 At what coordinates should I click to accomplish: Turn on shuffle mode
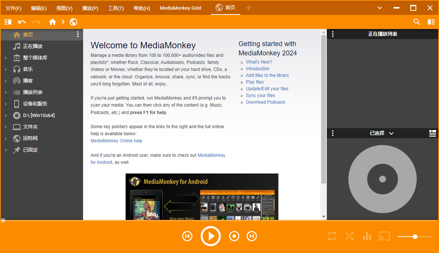pos(349,236)
